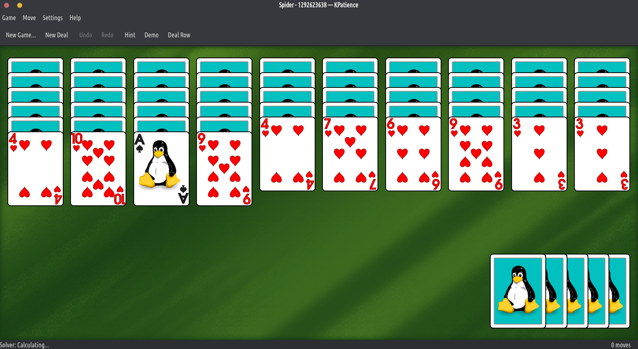Start a New Game from toolbar
638x349 pixels.
pyautogui.click(x=21, y=35)
